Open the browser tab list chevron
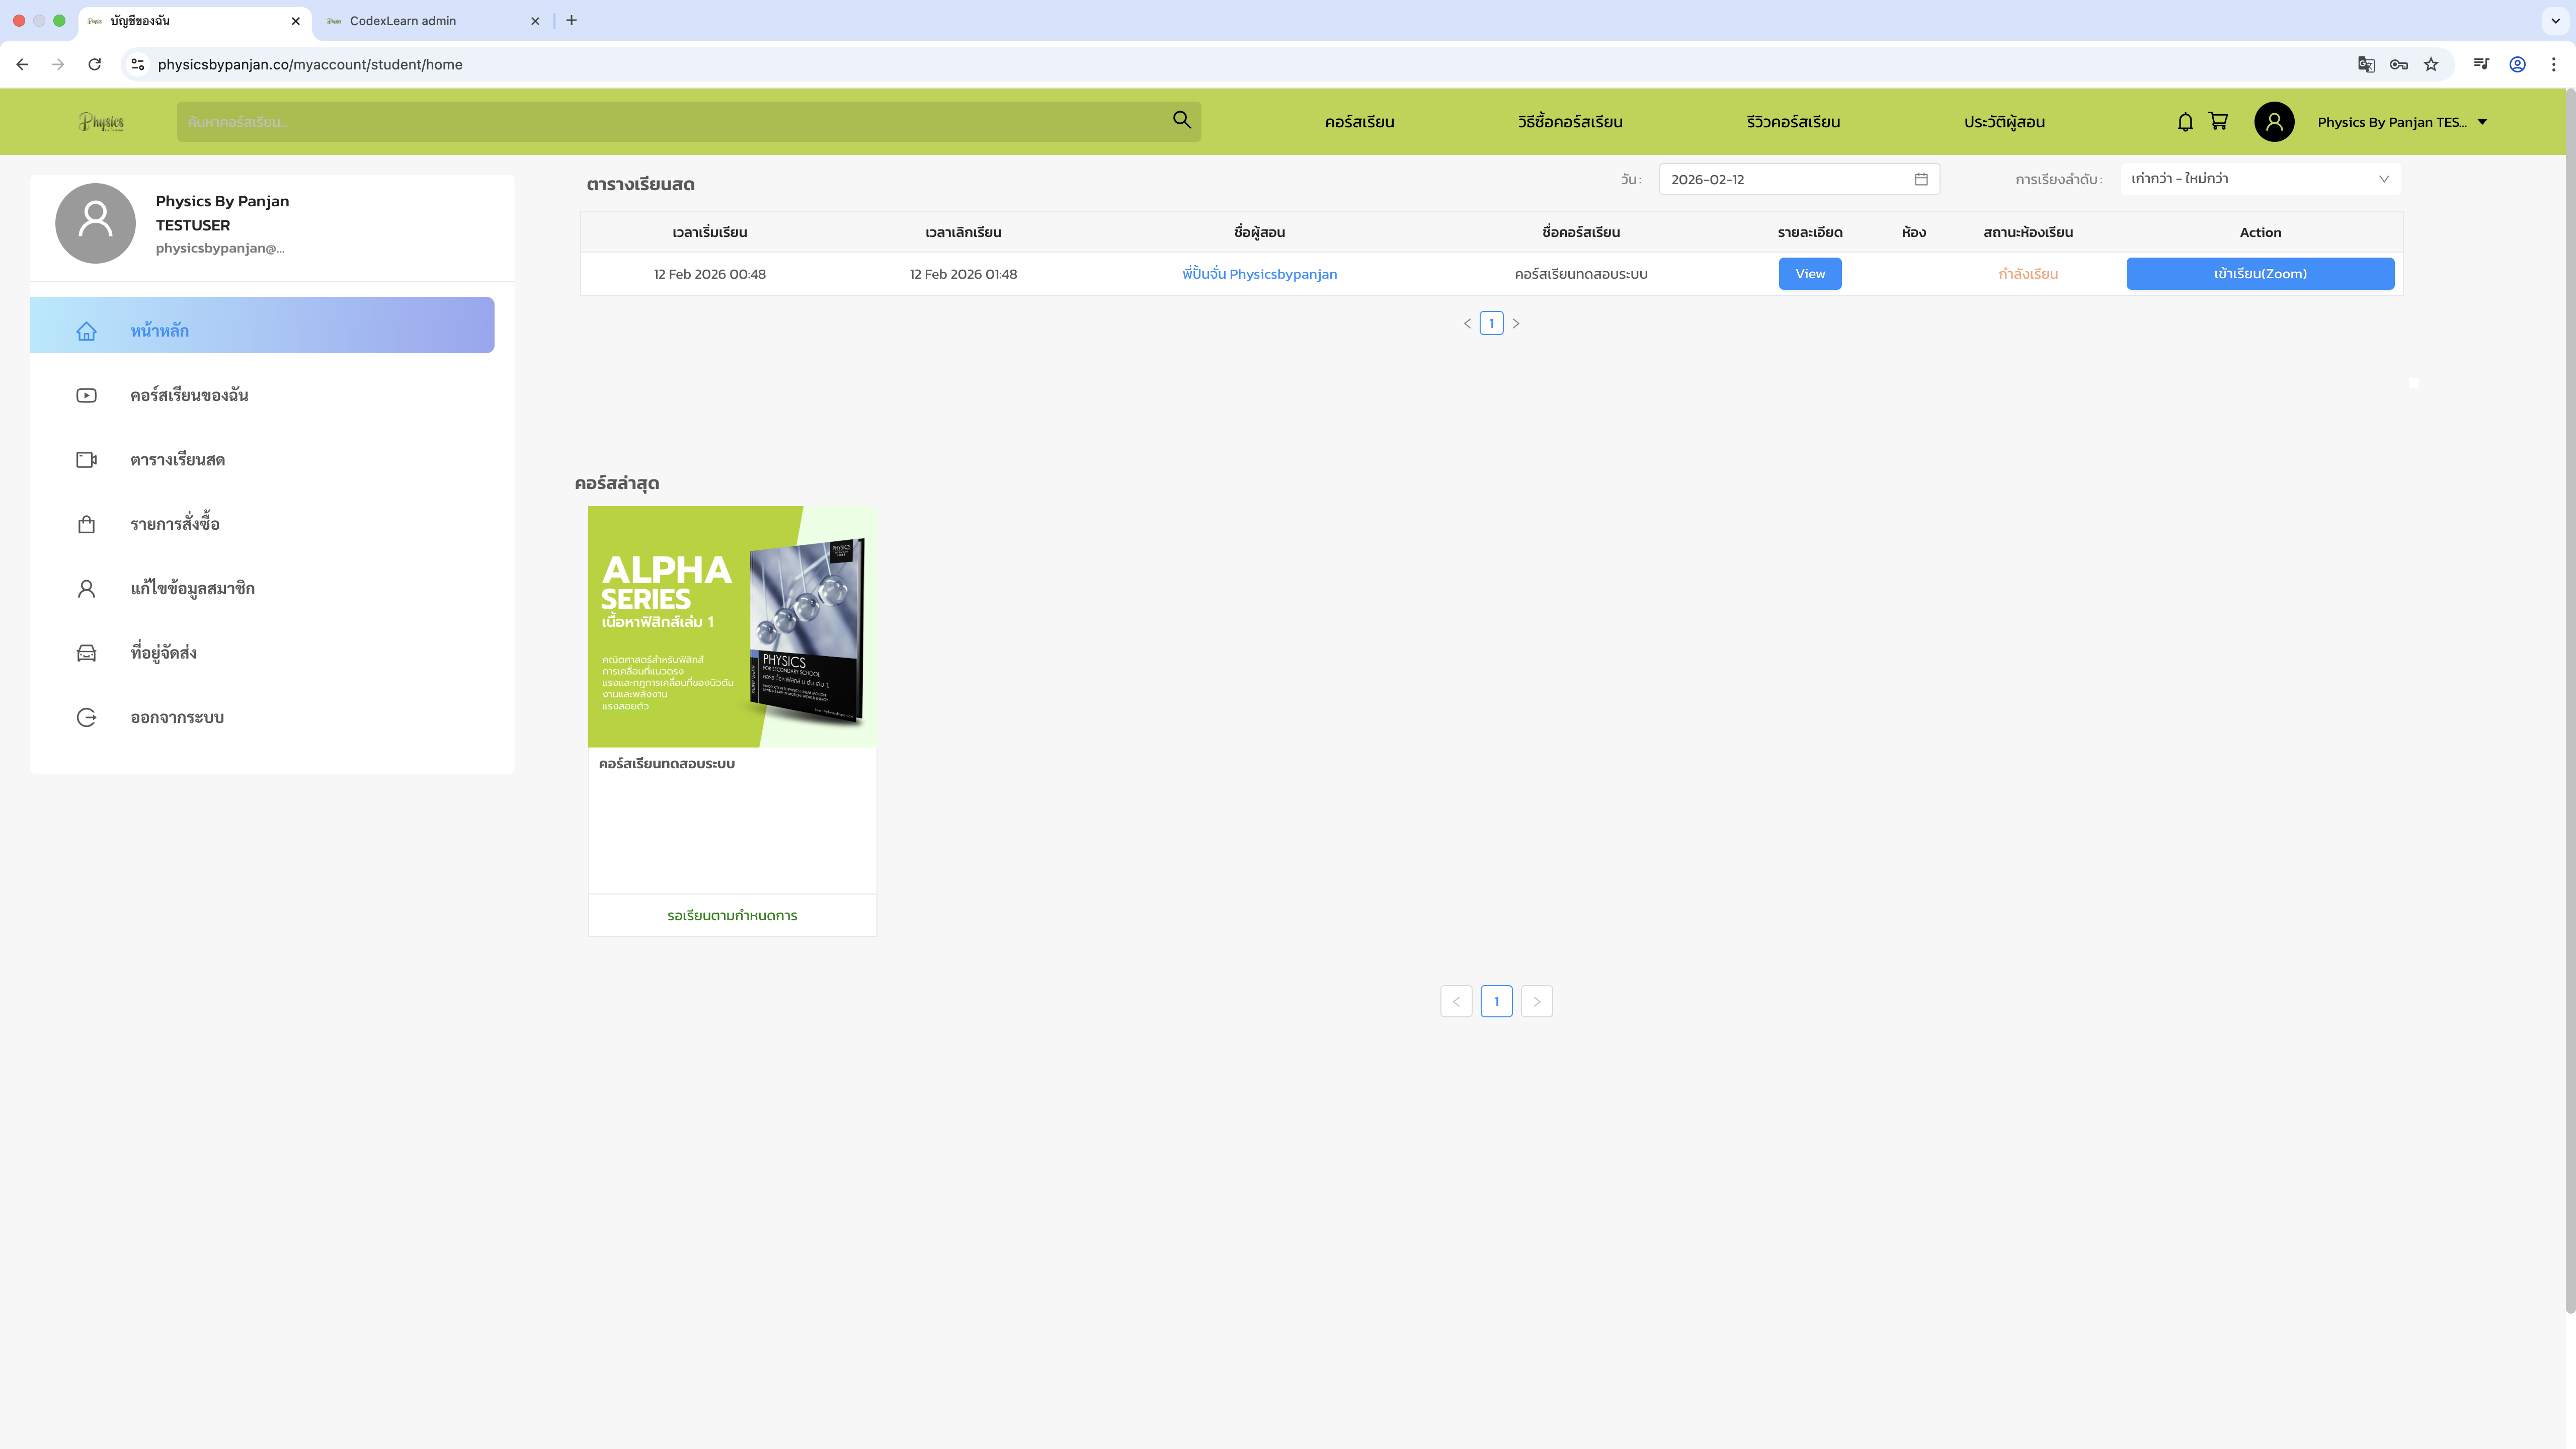 (2555, 20)
